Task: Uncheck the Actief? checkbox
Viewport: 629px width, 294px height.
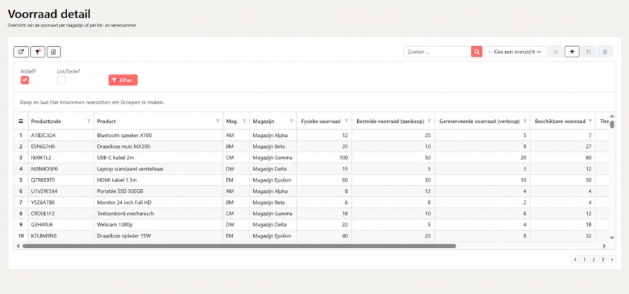Action: (25, 80)
